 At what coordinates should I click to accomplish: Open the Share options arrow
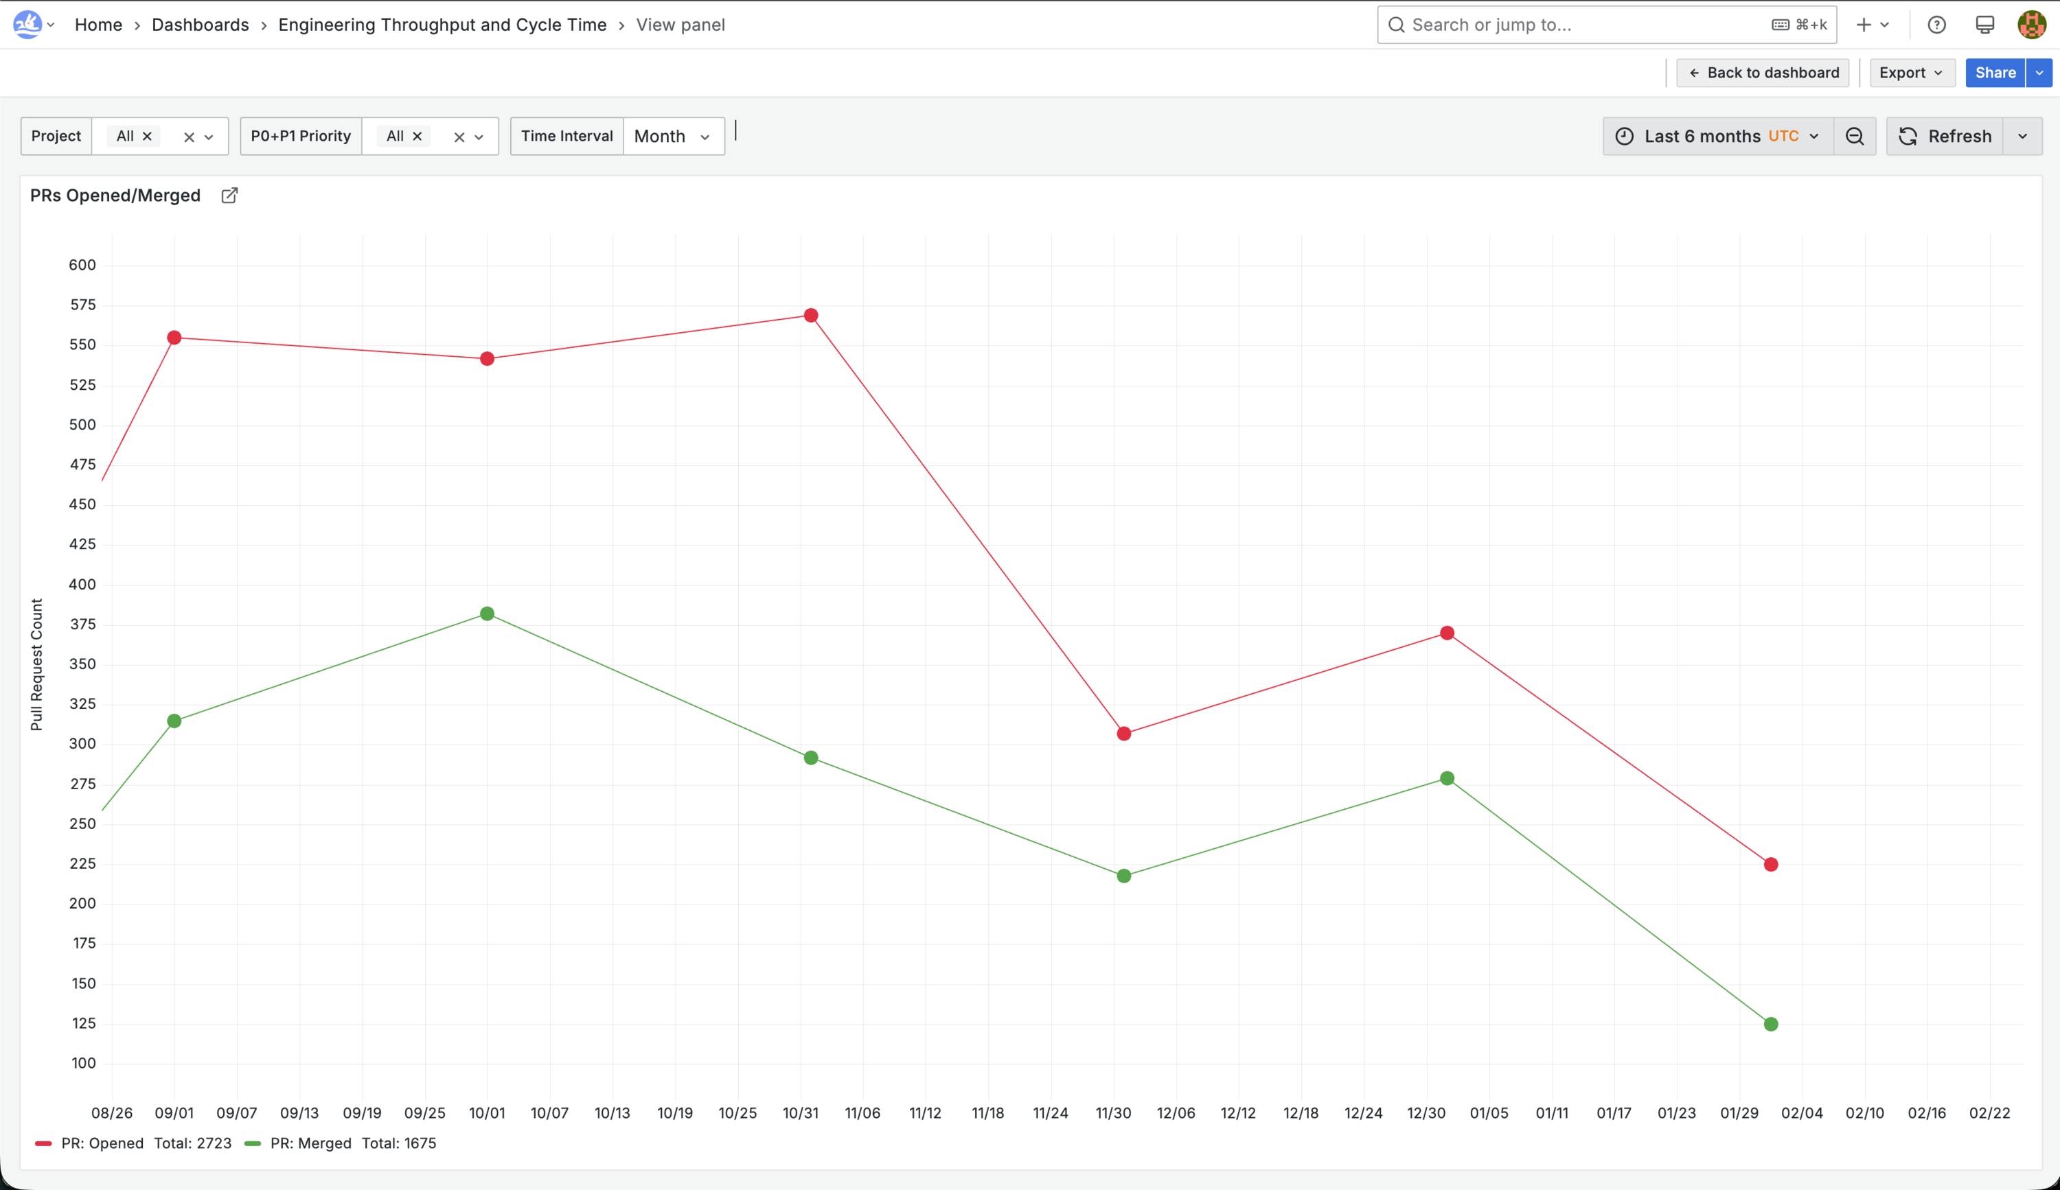point(2039,73)
